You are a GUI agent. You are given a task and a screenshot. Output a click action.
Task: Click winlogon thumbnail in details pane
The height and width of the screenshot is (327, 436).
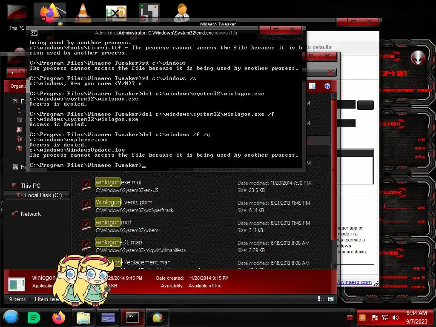[x=17, y=284]
